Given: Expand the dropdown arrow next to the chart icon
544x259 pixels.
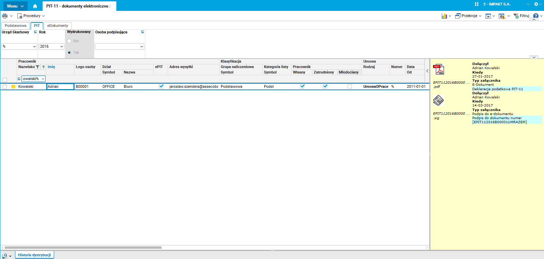Looking at the screenshot, I should 450,16.
